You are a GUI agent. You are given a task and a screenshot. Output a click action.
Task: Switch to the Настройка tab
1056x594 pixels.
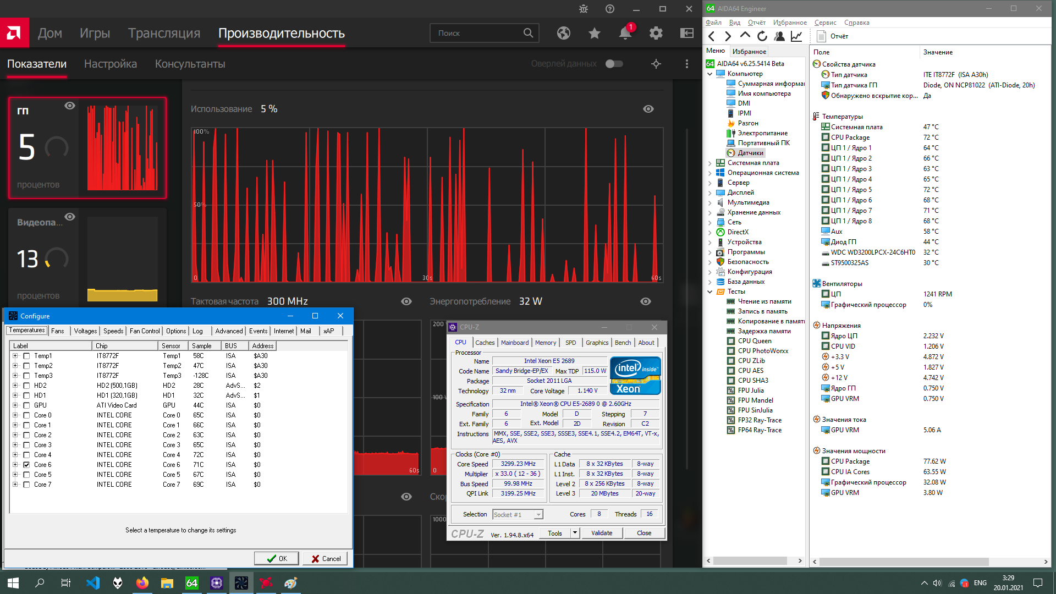point(110,64)
